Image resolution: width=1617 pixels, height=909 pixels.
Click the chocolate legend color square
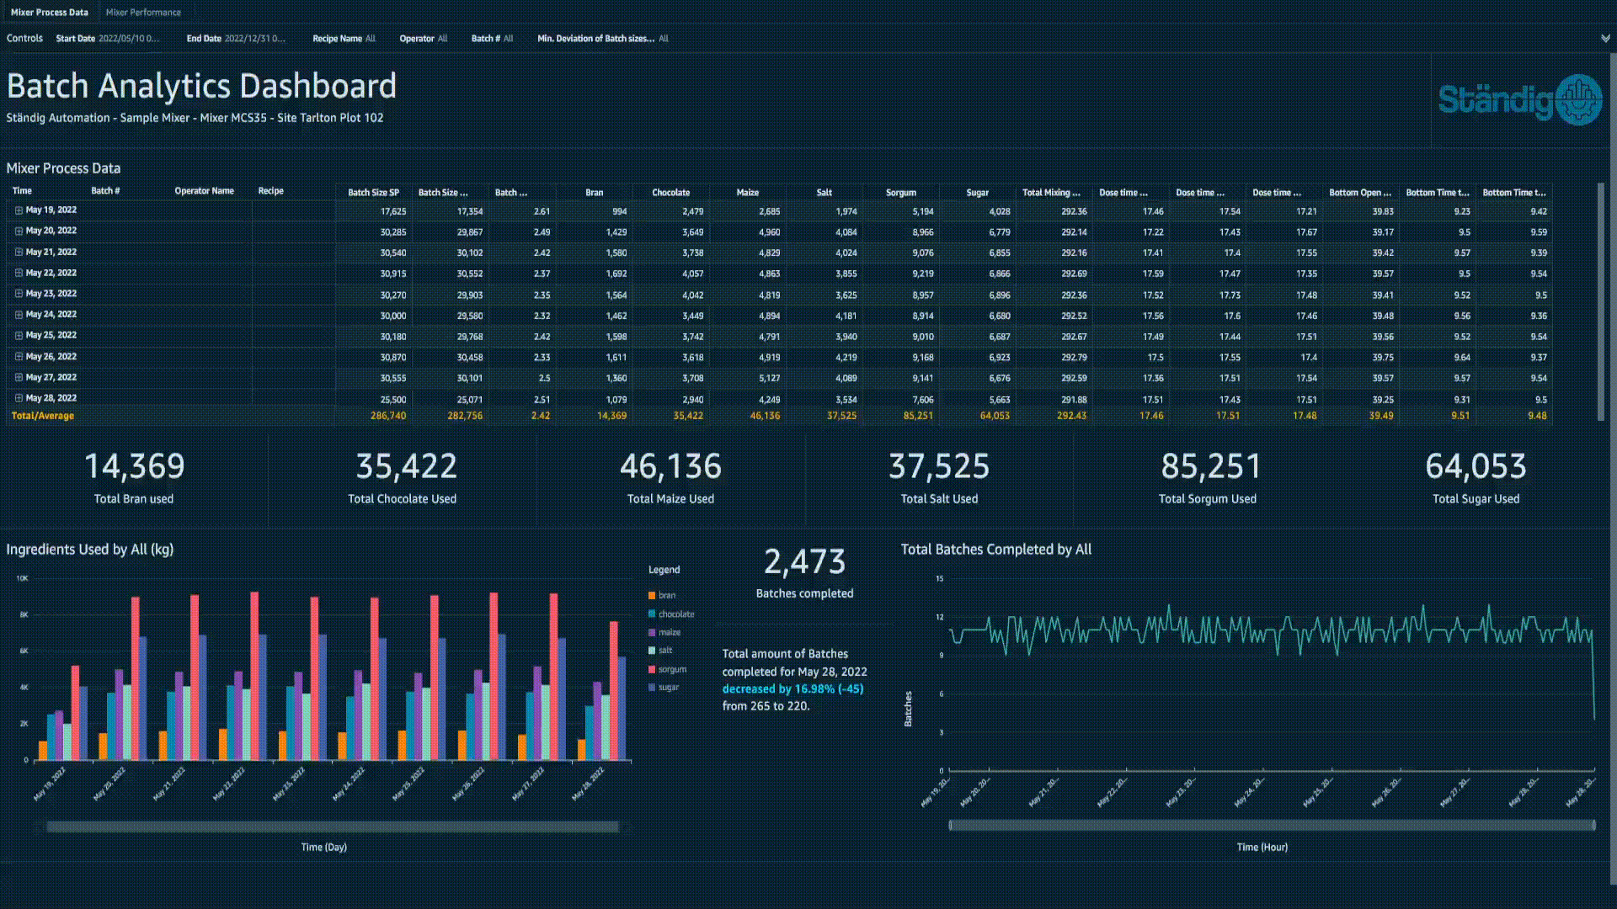click(652, 614)
